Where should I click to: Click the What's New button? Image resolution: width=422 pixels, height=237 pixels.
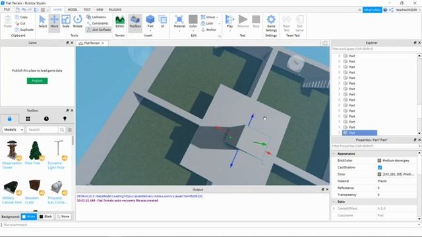pyautogui.click(x=372, y=10)
